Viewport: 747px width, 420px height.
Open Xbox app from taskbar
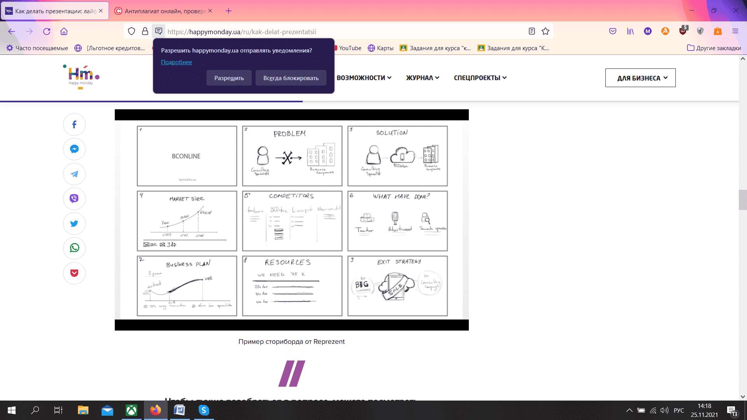(x=132, y=410)
